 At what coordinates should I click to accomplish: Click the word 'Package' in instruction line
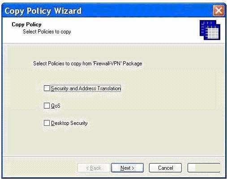[x=133, y=63]
